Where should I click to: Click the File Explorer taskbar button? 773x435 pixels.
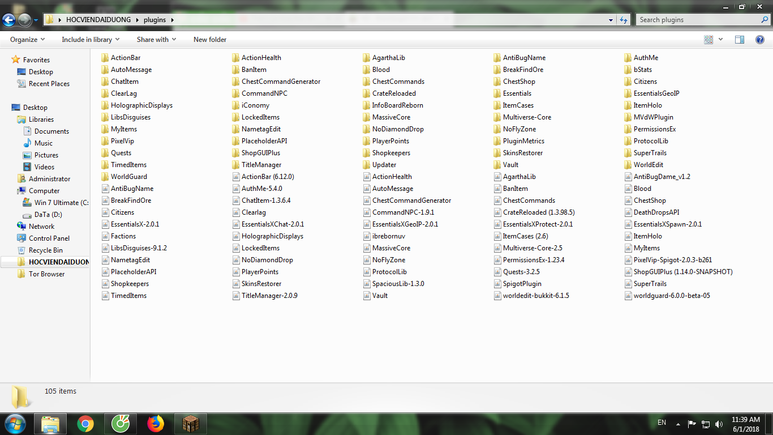pos(50,424)
